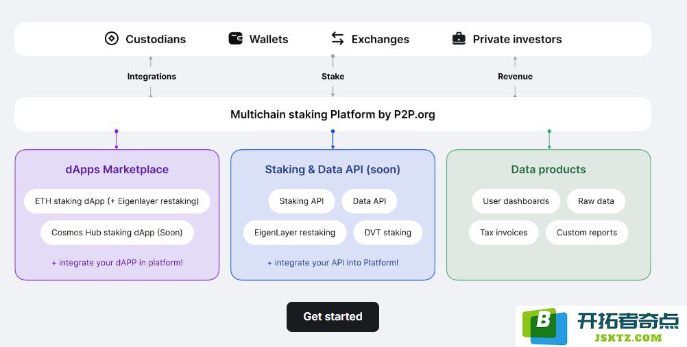Click the Wallets wallet icon
Viewport: 687px width, 347px height.
(236, 38)
